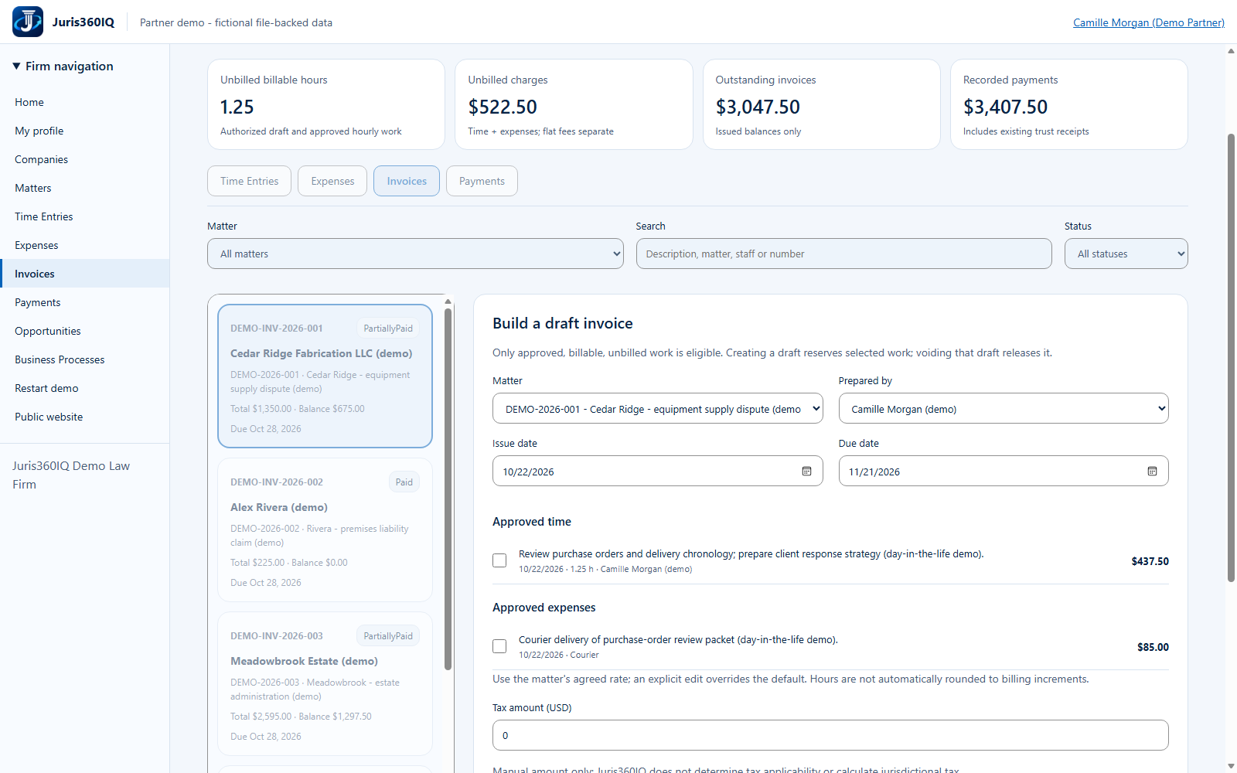Open Payments in sidebar navigation
Viewport: 1237px width, 773px height.
click(85, 302)
